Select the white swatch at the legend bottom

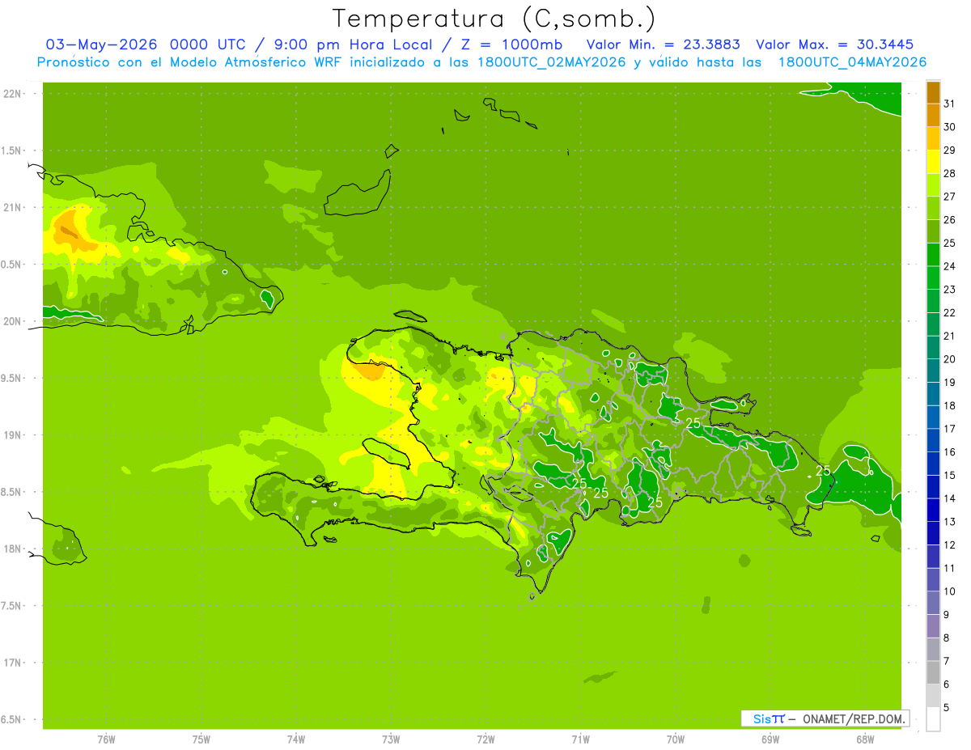point(933,718)
